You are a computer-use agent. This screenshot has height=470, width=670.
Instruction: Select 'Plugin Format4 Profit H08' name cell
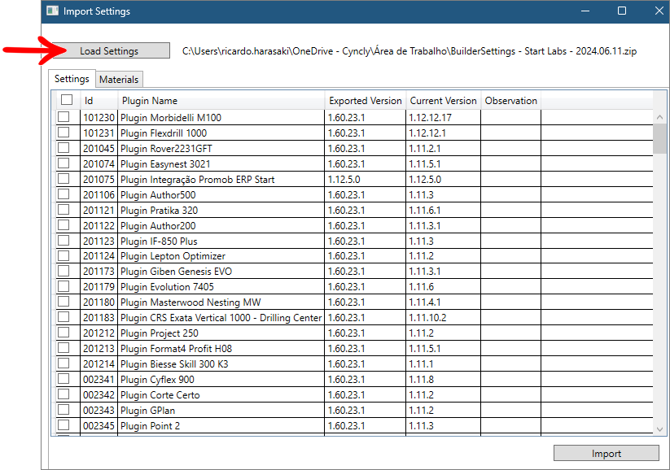[x=221, y=348]
